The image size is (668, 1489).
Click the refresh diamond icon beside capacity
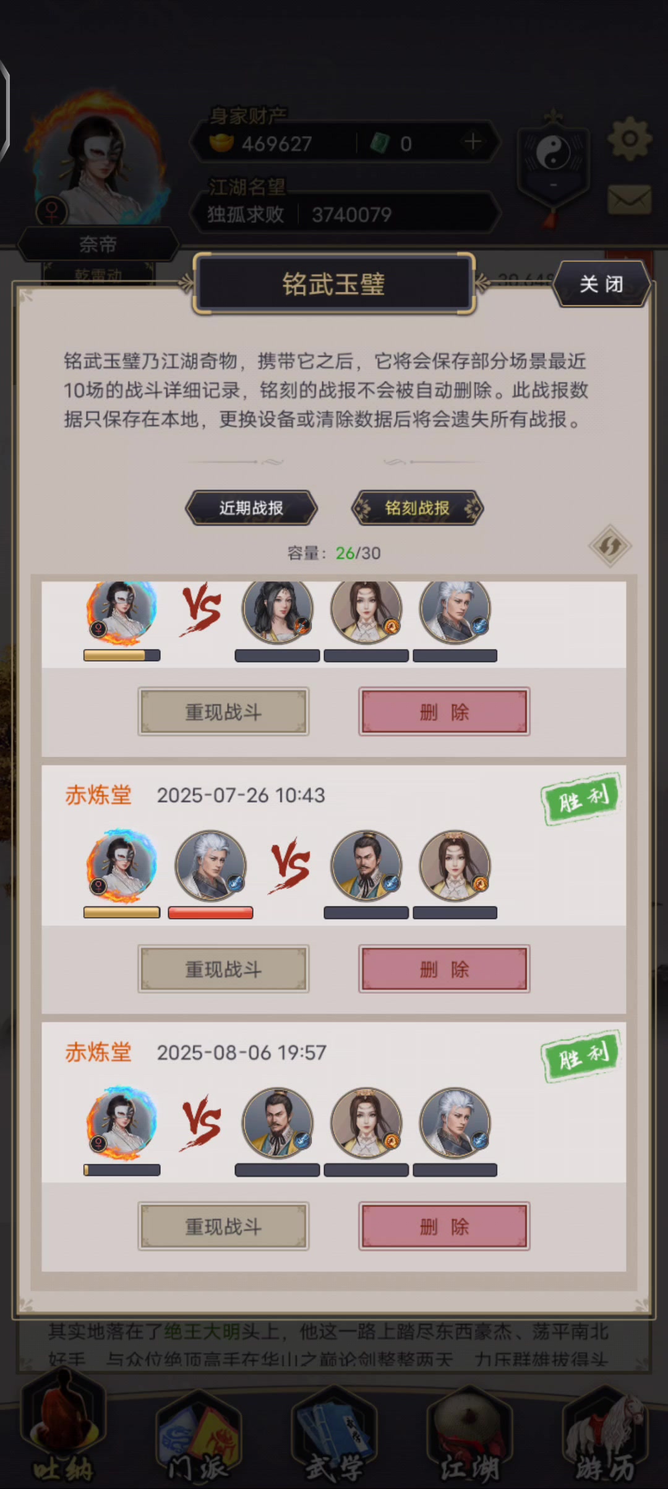pos(609,546)
